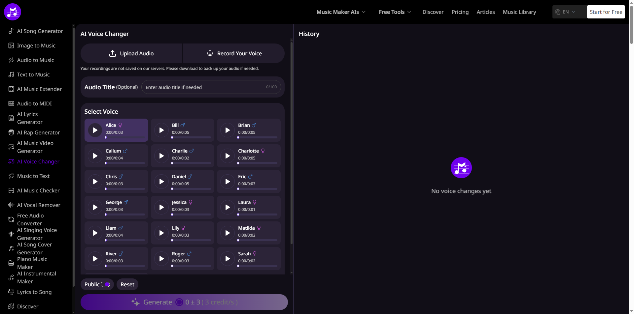Select the Audio to MIDI tool

click(34, 103)
